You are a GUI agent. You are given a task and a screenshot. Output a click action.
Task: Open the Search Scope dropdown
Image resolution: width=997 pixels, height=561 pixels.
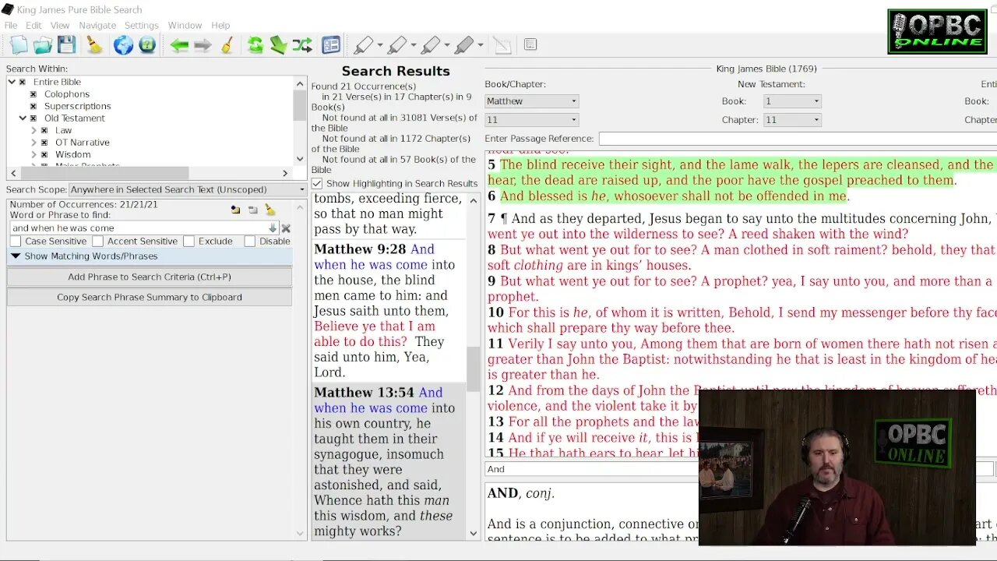[x=188, y=189]
